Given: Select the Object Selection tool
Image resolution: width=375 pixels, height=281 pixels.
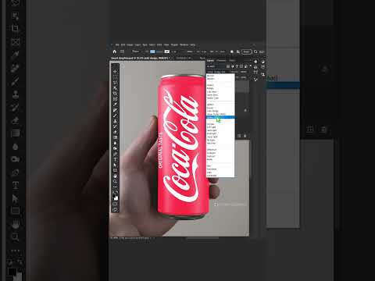Looking at the screenshot, I should (x=115, y=88).
